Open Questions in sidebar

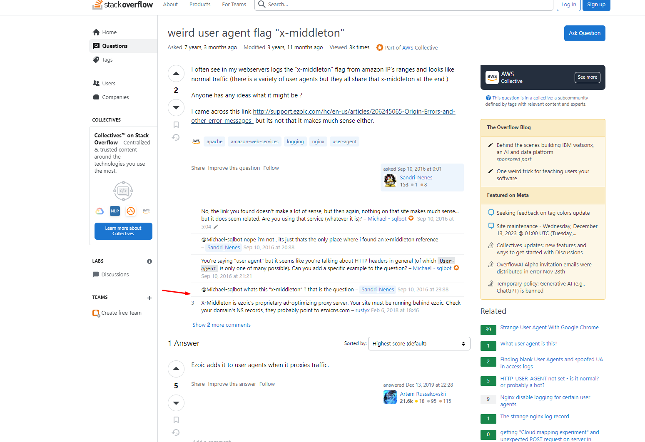pos(123,46)
